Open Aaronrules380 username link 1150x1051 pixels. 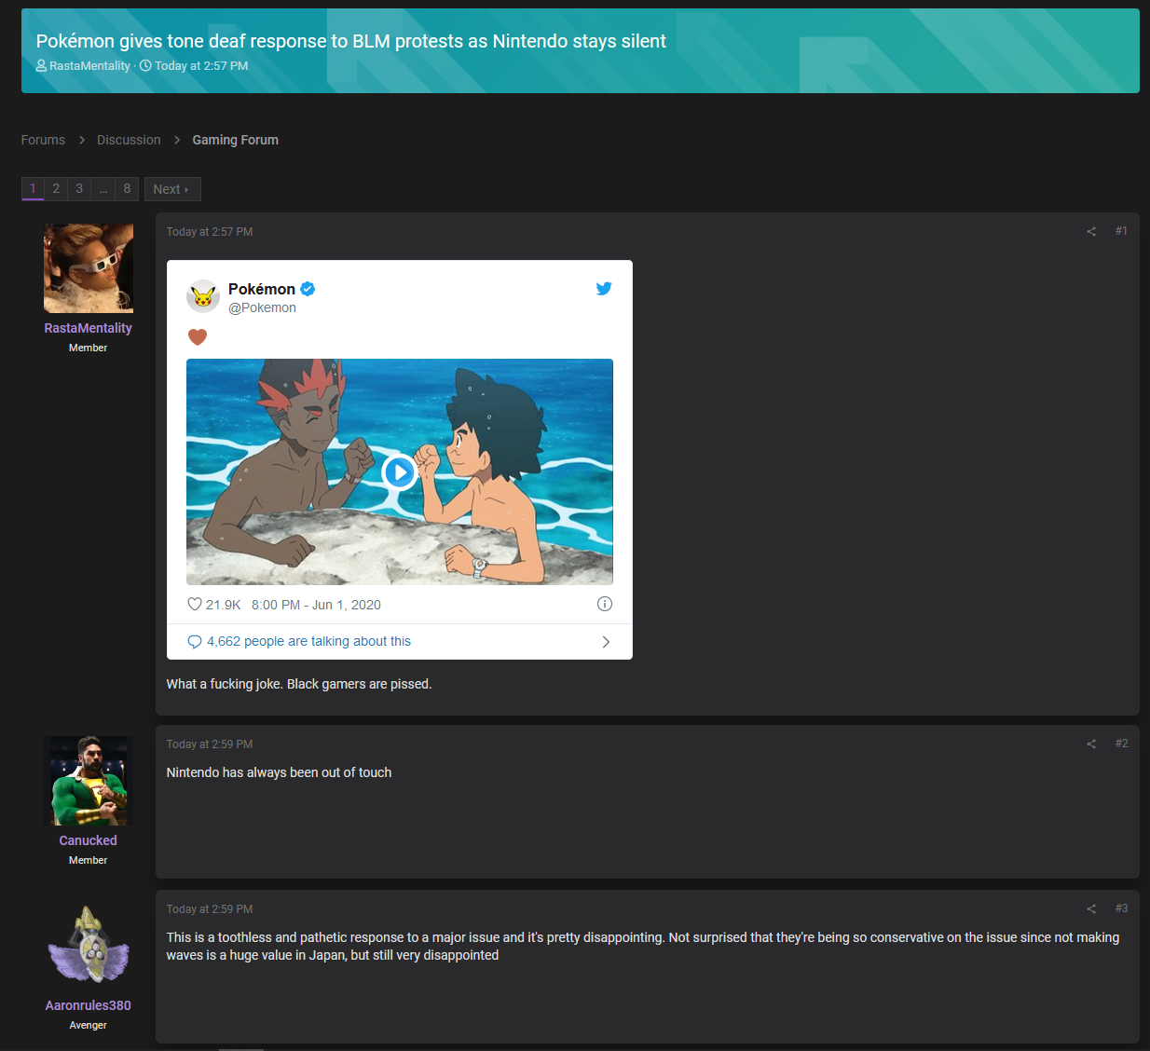click(89, 1005)
